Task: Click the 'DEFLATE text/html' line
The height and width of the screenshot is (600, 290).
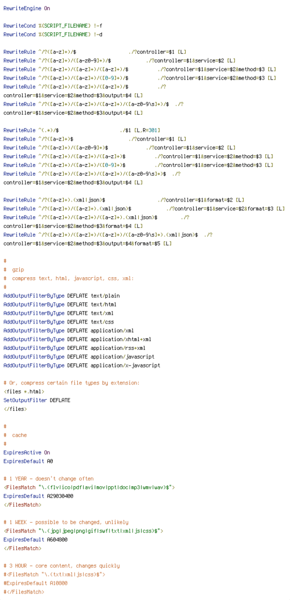Action: tap(60, 304)
